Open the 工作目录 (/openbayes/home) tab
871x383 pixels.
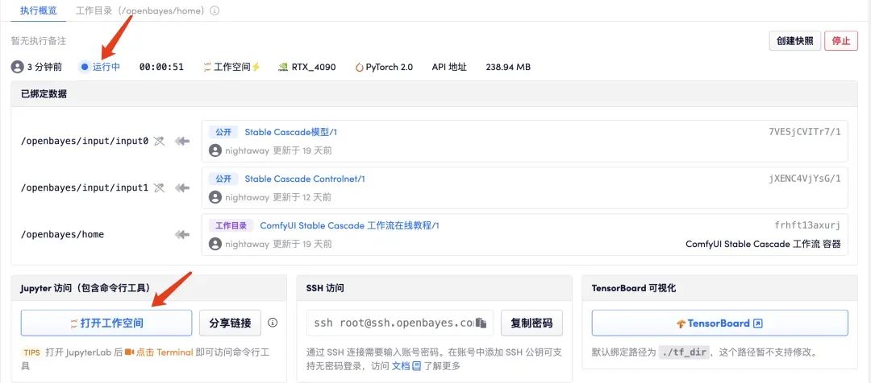pyautogui.click(x=141, y=11)
